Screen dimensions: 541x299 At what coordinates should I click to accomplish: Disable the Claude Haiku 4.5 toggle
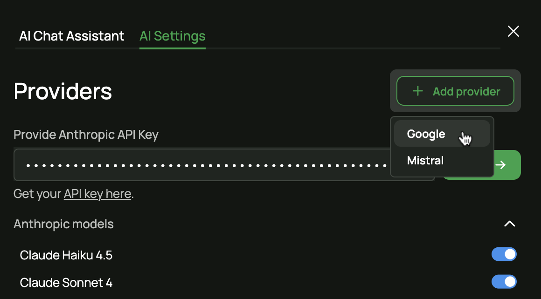pyautogui.click(x=504, y=254)
